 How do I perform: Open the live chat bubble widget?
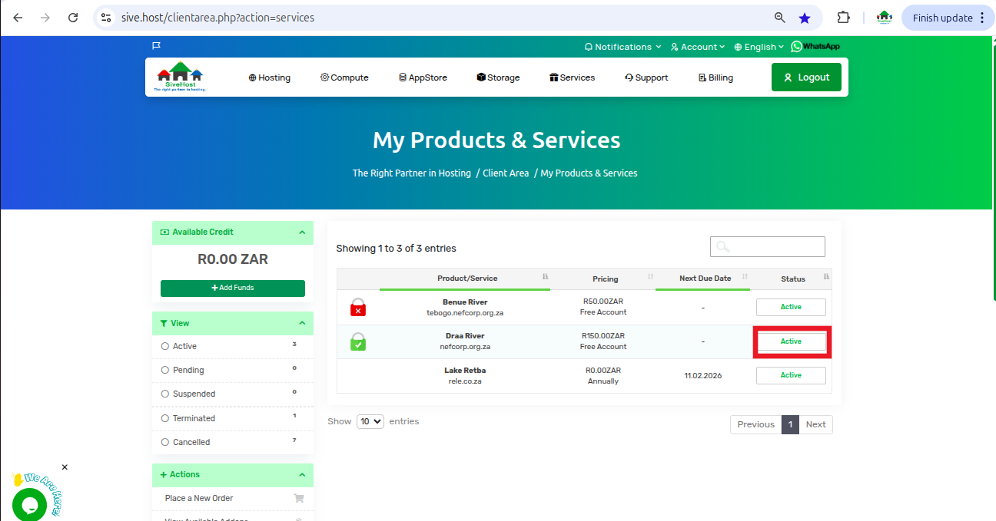30,505
